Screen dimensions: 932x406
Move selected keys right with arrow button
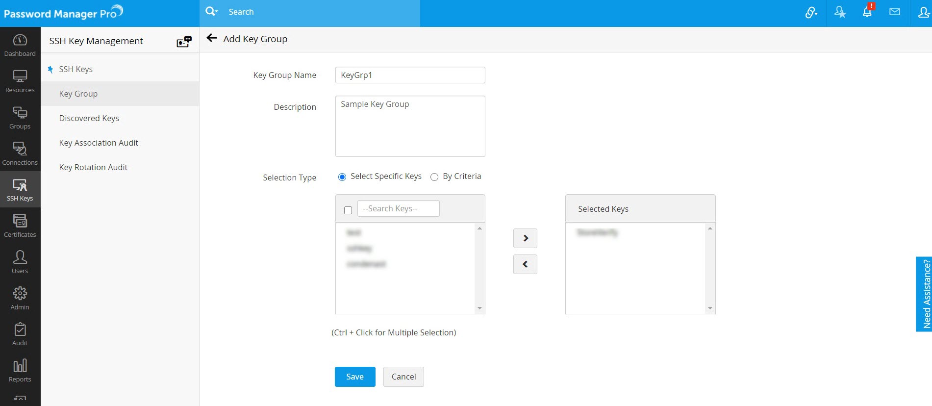tap(525, 238)
